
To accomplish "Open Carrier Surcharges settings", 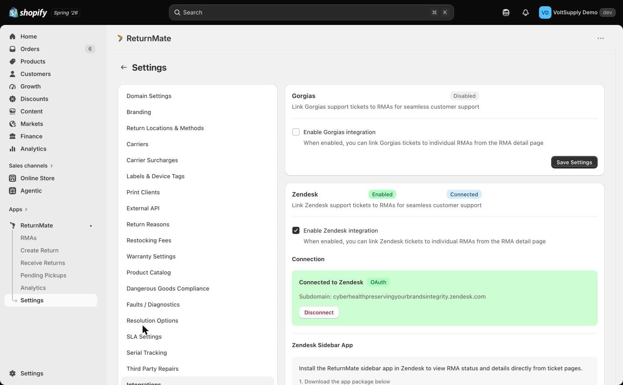I will point(152,160).
